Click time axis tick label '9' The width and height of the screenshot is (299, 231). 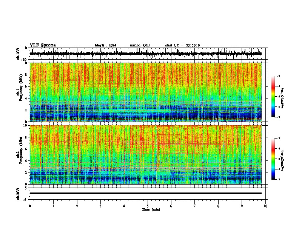pyautogui.click(x=242, y=206)
